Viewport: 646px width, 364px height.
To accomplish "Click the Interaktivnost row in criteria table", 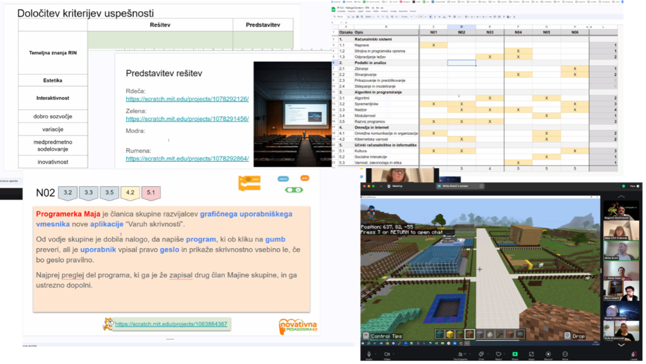I will (53, 98).
